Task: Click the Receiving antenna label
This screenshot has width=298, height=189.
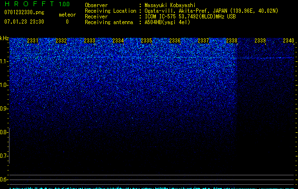Action: point(109,22)
